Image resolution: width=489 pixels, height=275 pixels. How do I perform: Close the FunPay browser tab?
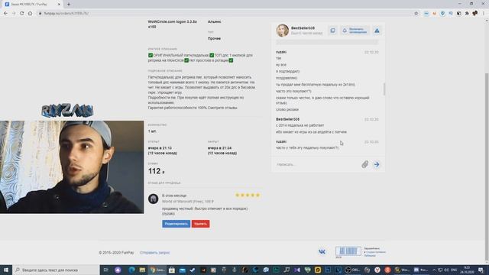[x=60, y=5]
